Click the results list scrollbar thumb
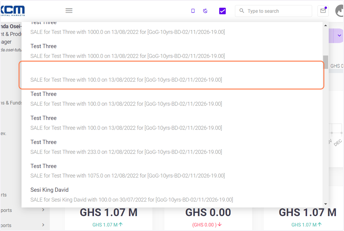 [x=325, y=62]
